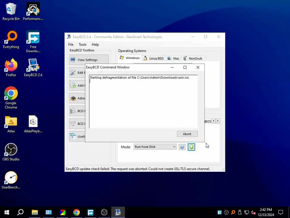Click the Operating Systems group label
This screenshot has width=290, height=218.
(132, 51)
